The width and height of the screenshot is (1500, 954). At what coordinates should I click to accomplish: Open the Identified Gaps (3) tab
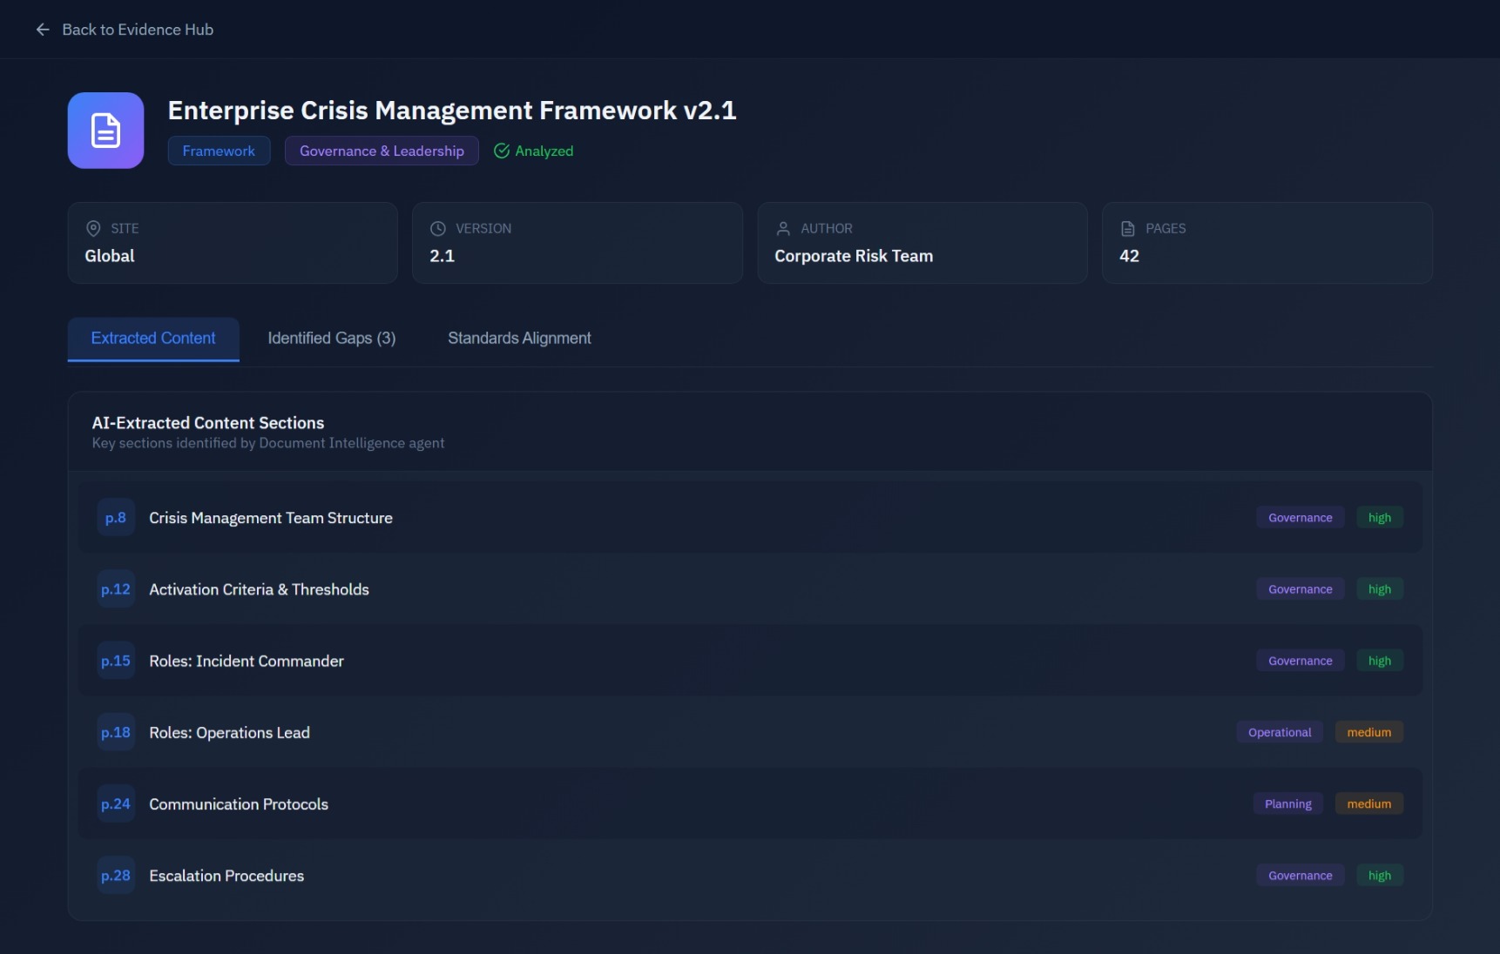point(331,339)
